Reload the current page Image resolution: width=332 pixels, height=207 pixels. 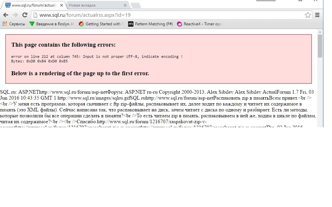[x=25, y=15]
